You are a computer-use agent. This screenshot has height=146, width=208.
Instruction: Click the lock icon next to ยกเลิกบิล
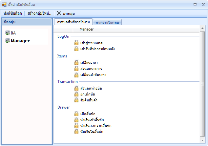76,94
